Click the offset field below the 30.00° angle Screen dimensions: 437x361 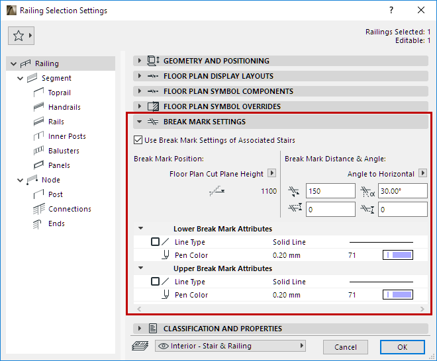[403, 210]
